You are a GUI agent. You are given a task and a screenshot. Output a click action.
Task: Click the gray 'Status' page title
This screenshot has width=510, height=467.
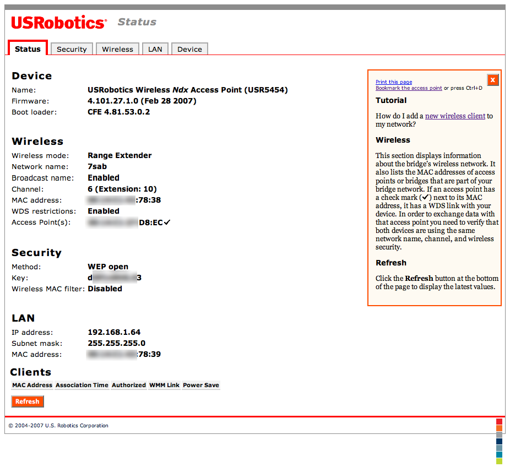click(x=137, y=22)
